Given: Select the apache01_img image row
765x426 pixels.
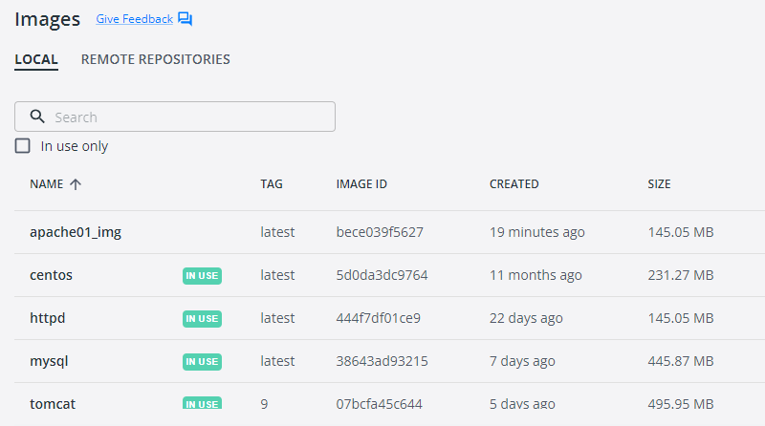Looking at the screenshot, I should tap(389, 232).
